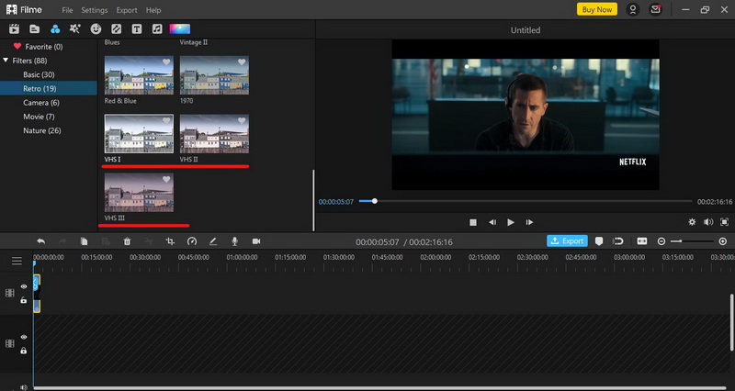Select the VHS III filter thumbnail

tap(139, 193)
